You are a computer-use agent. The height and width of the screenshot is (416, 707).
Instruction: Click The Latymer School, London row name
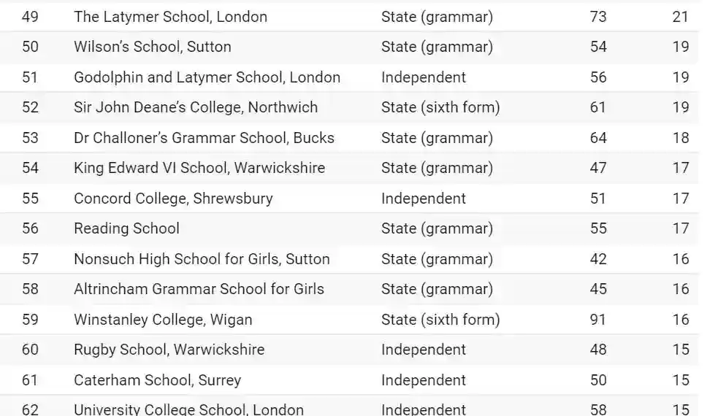pyautogui.click(x=170, y=16)
